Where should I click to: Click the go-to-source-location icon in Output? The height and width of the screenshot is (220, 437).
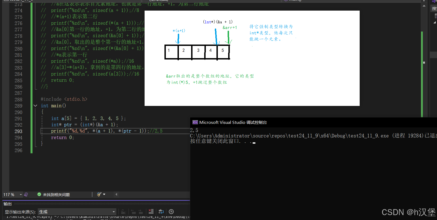click(x=123, y=212)
